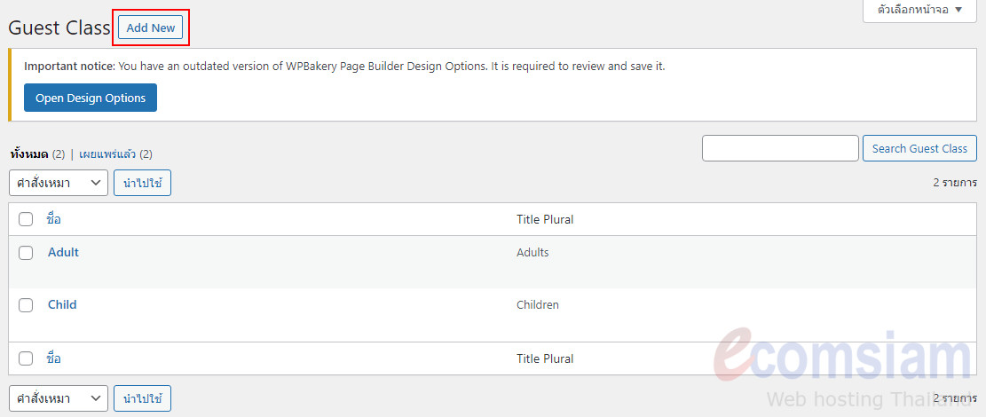
Task: Select the ทั้งหมด filter link
Action: [29, 153]
